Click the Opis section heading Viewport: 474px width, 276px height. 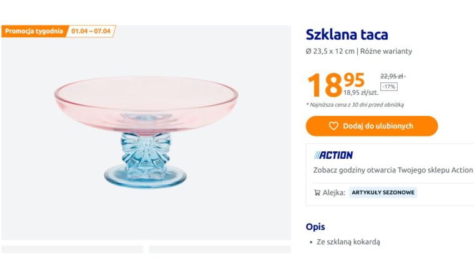coord(315,227)
